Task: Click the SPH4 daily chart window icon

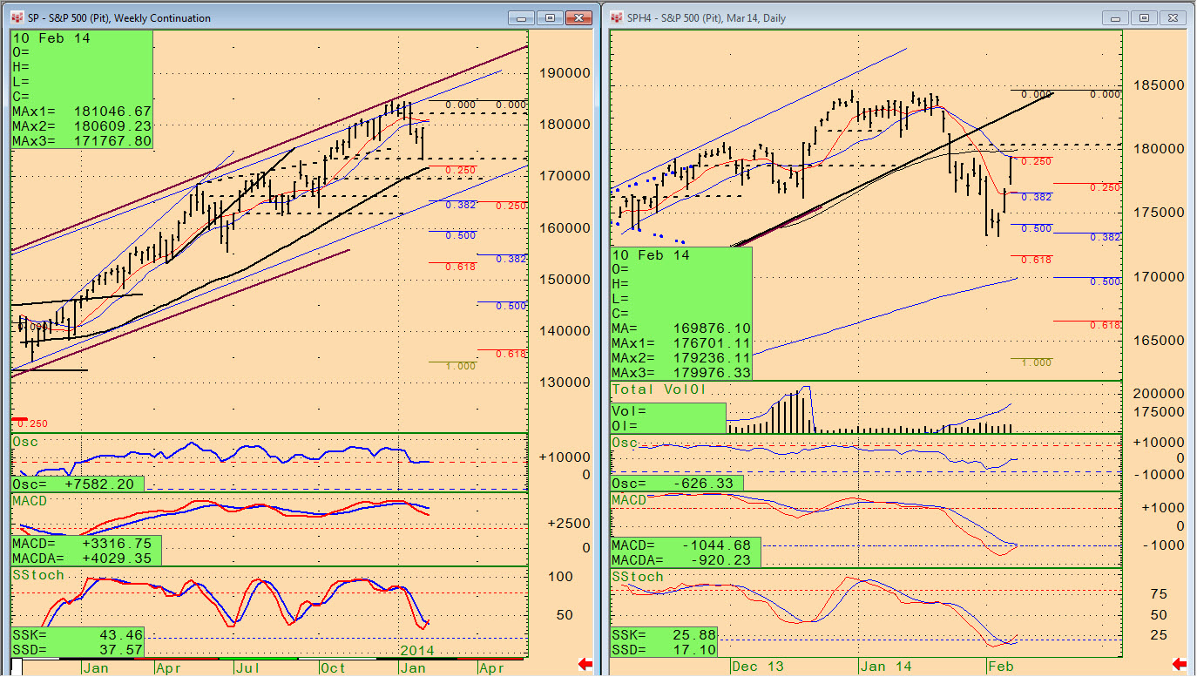Action: pos(617,17)
